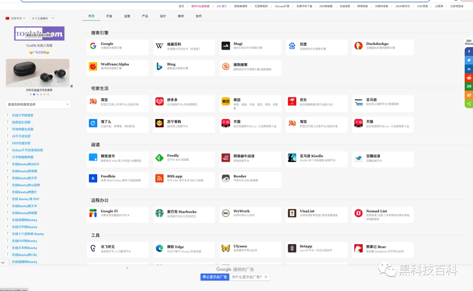Click the Nomad List red icon
The image size is (473, 291).
click(x=358, y=213)
